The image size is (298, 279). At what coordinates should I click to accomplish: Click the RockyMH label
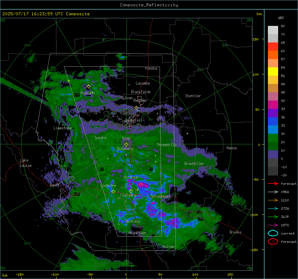pyautogui.click(x=87, y=93)
